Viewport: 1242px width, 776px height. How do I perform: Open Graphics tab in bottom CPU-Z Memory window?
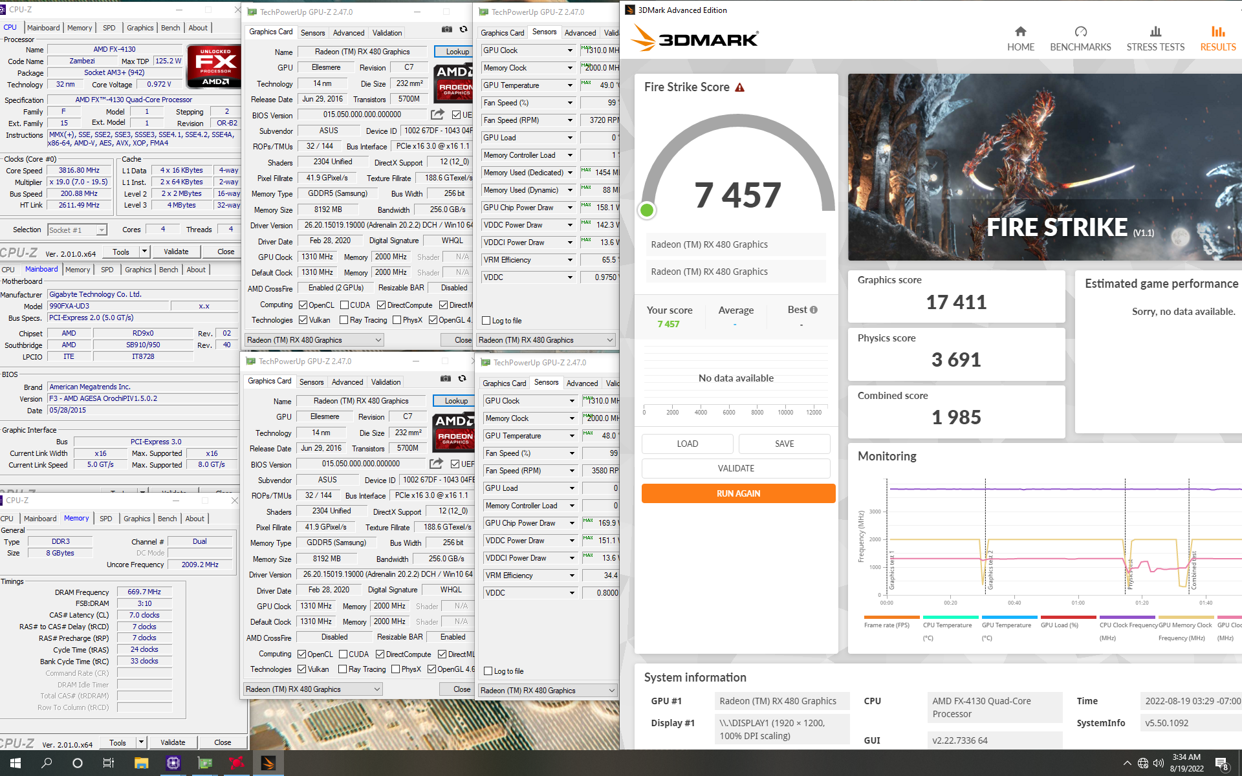coord(136,519)
